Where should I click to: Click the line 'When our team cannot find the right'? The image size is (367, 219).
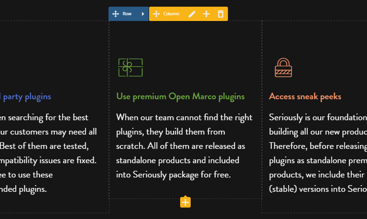tap(184, 117)
